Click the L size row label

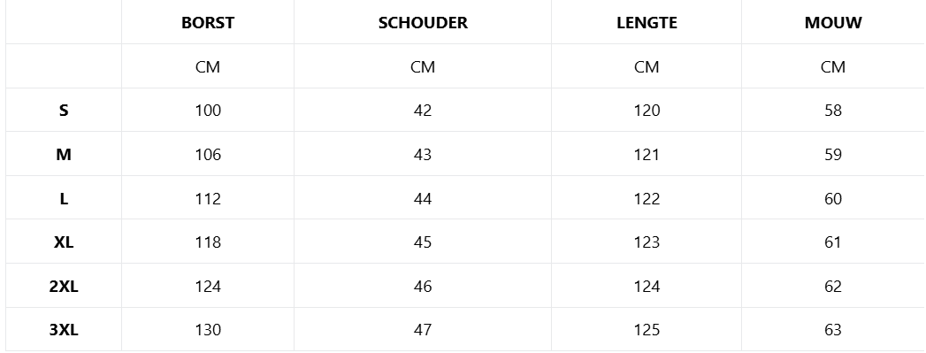(64, 198)
